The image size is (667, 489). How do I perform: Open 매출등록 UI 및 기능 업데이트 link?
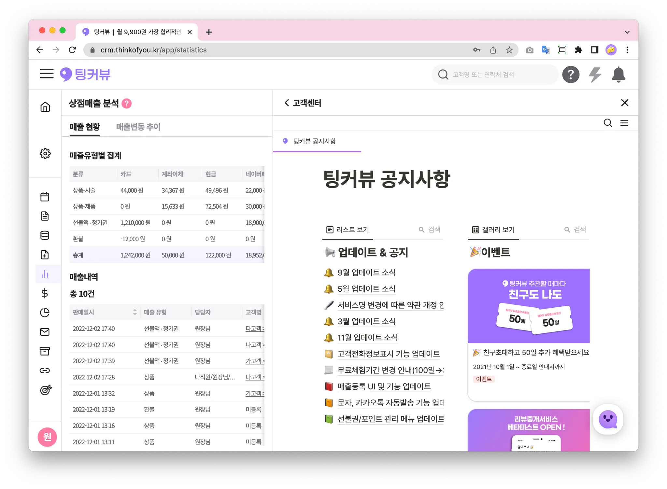(x=384, y=386)
